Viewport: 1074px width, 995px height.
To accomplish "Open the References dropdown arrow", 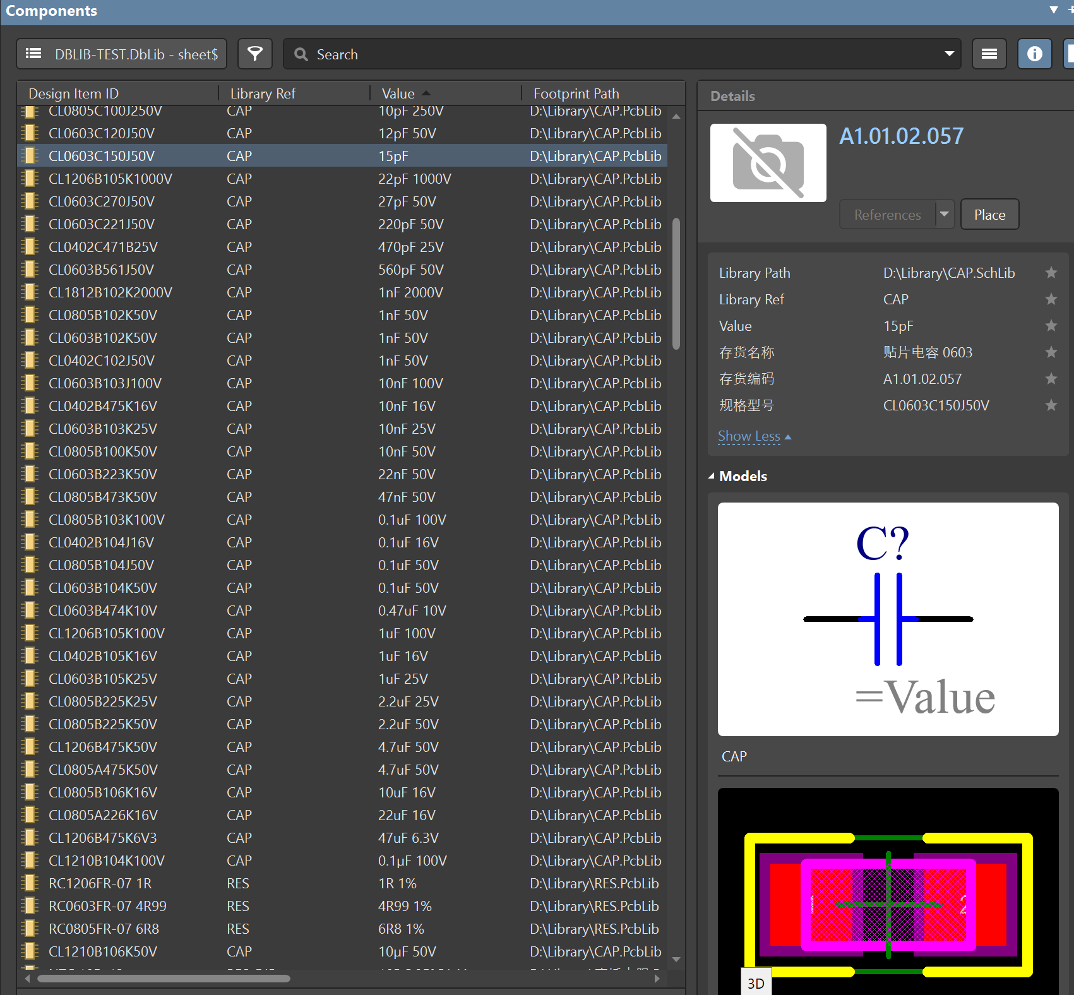I will pos(945,215).
